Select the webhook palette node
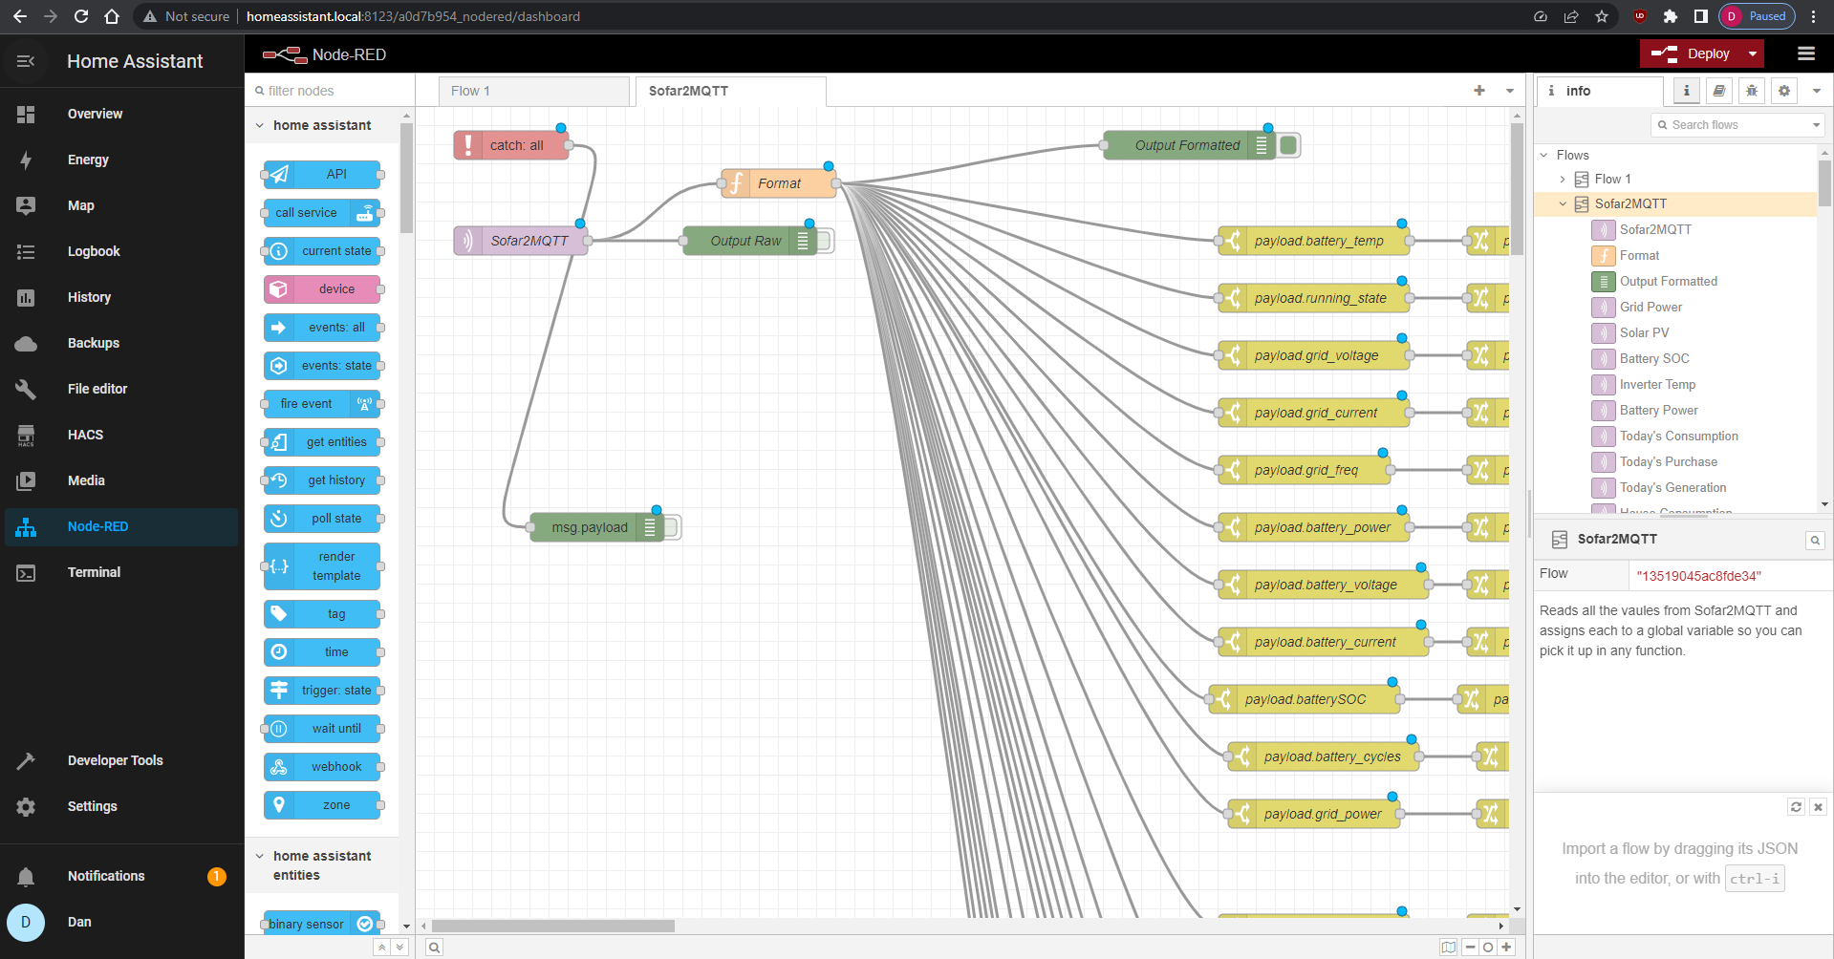The image size is (1834, 959). 323,766
